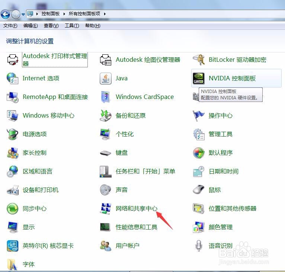Open 设备和打印机 icon
The height and width of the screenshot is (272, 285).
[x=13, y=190]
